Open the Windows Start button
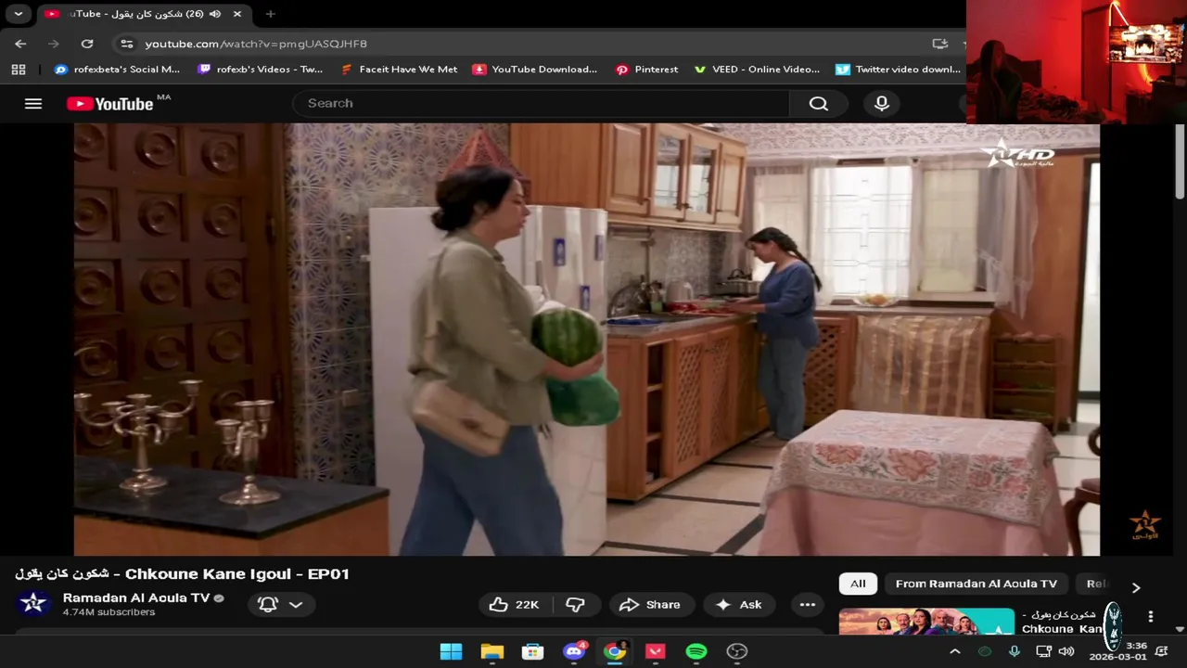1187x668 pixels. coord(451,651)
